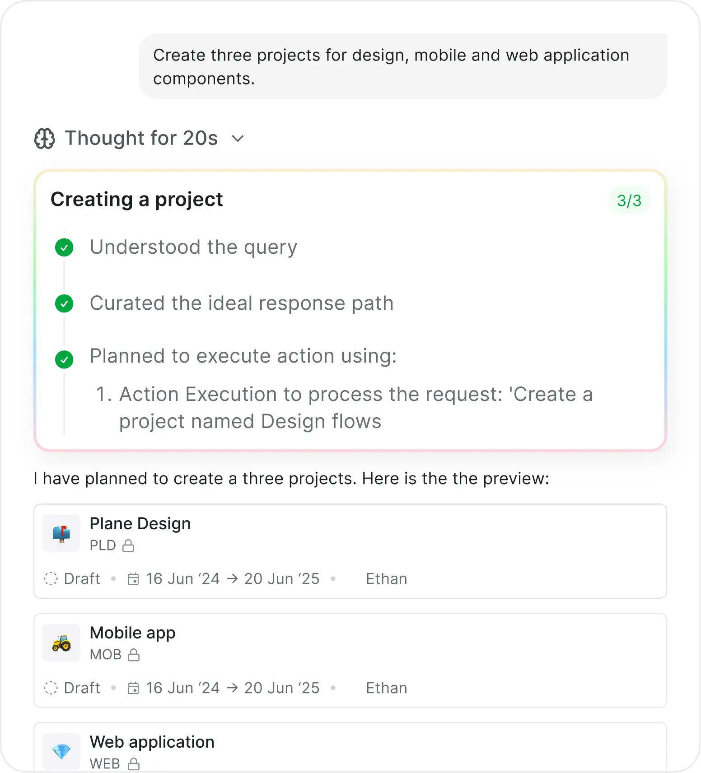
Task: Click the brain icon beside Thought for 20s
Action: 45,139
